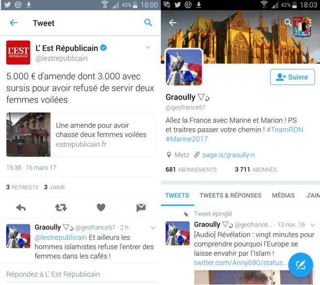The height and width of the screenshot is (285, 320).
Task: Open profile overflow three-dot menu
Action: tap(310, 22)
